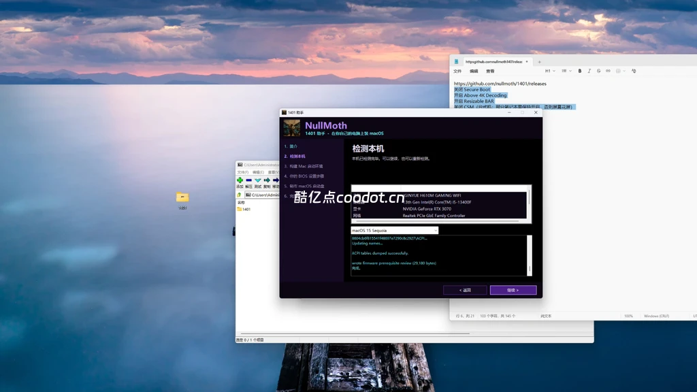Select step 3 构建 Mac 启动环境
Viewport: 697px width, 392px height.
click(x=304, y=166)
